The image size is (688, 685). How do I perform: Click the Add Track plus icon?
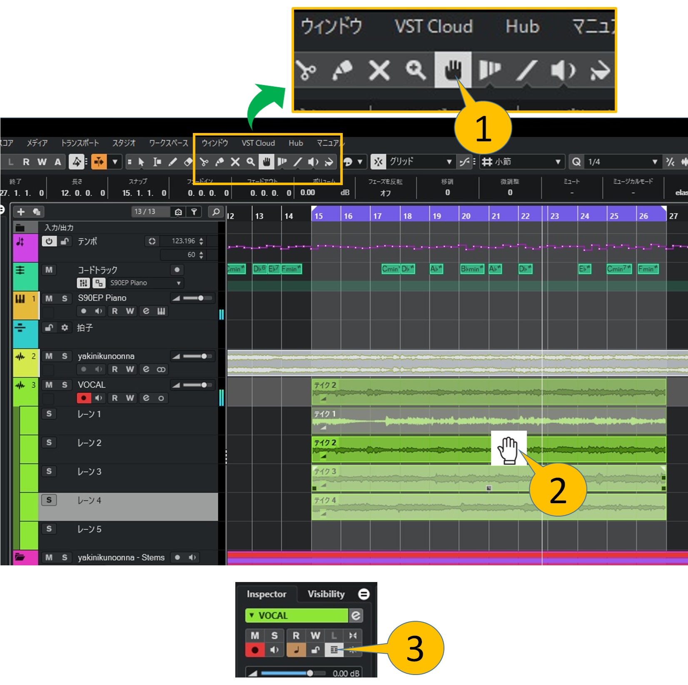click(21, 212)
